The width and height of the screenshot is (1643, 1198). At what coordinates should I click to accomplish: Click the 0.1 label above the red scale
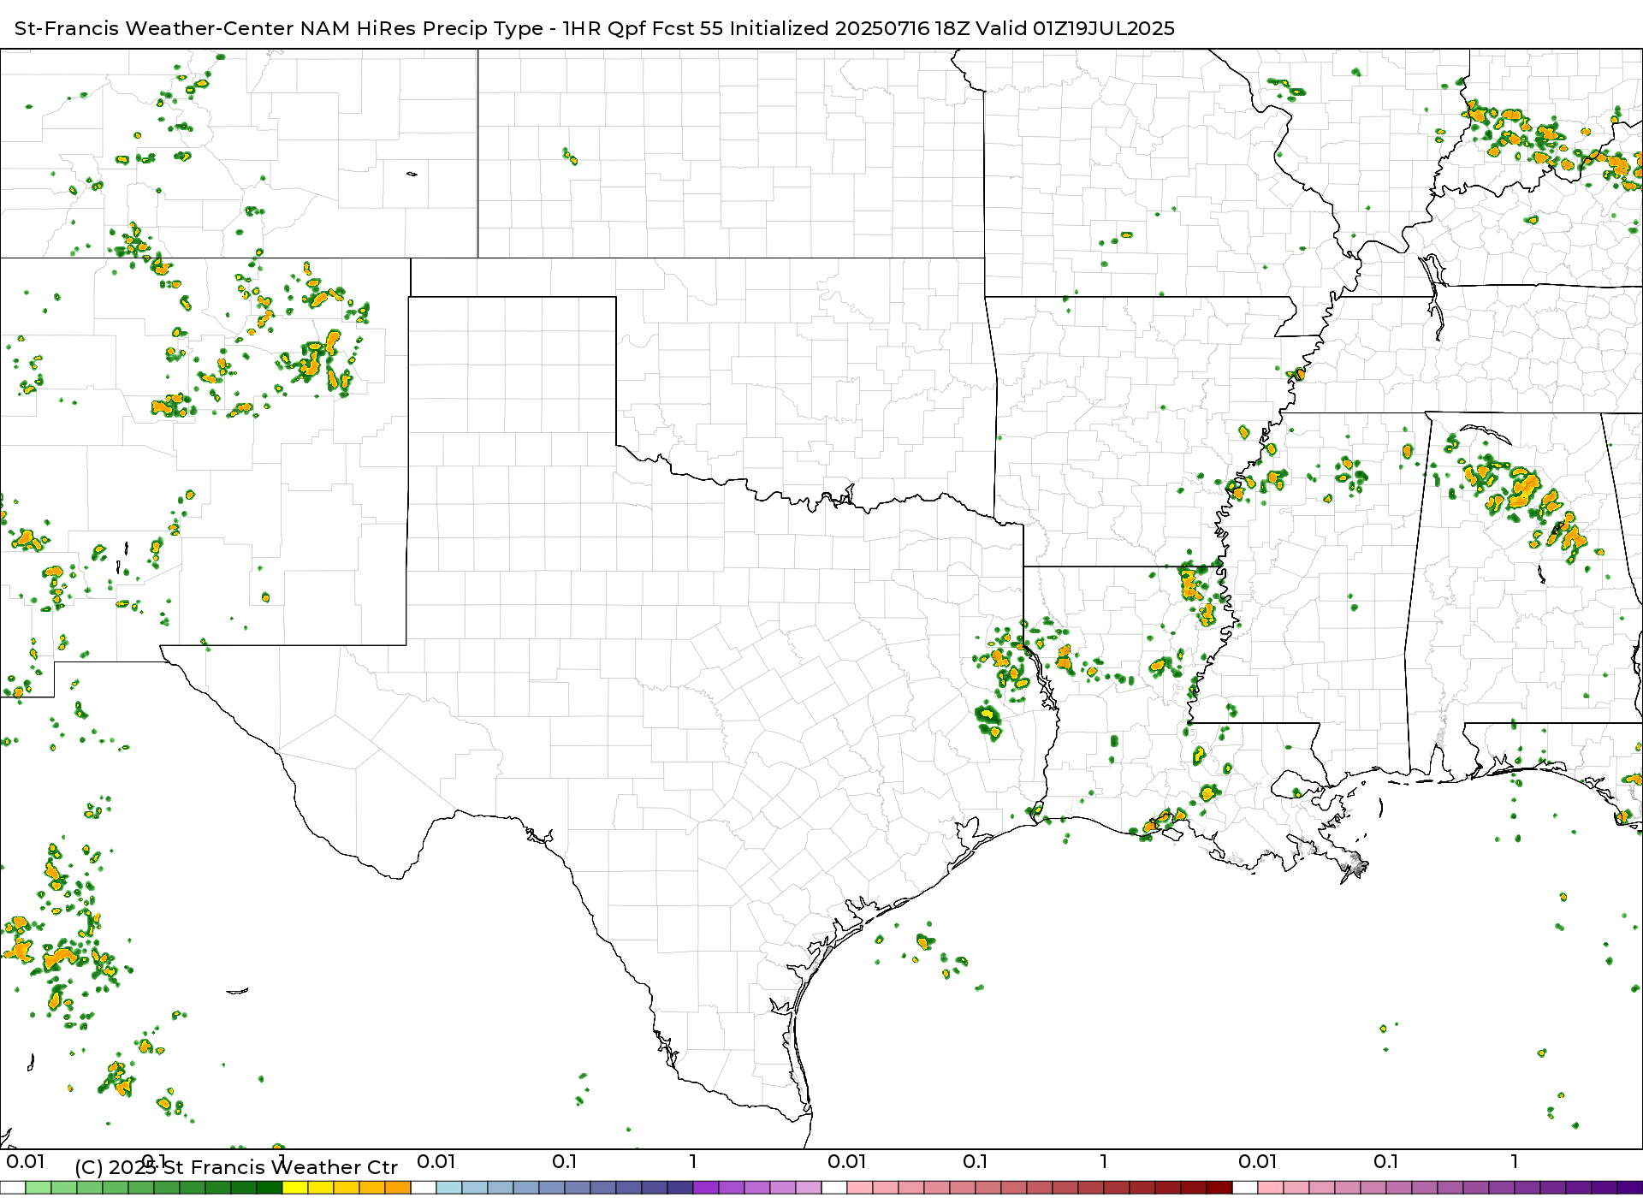point(976,1161)
